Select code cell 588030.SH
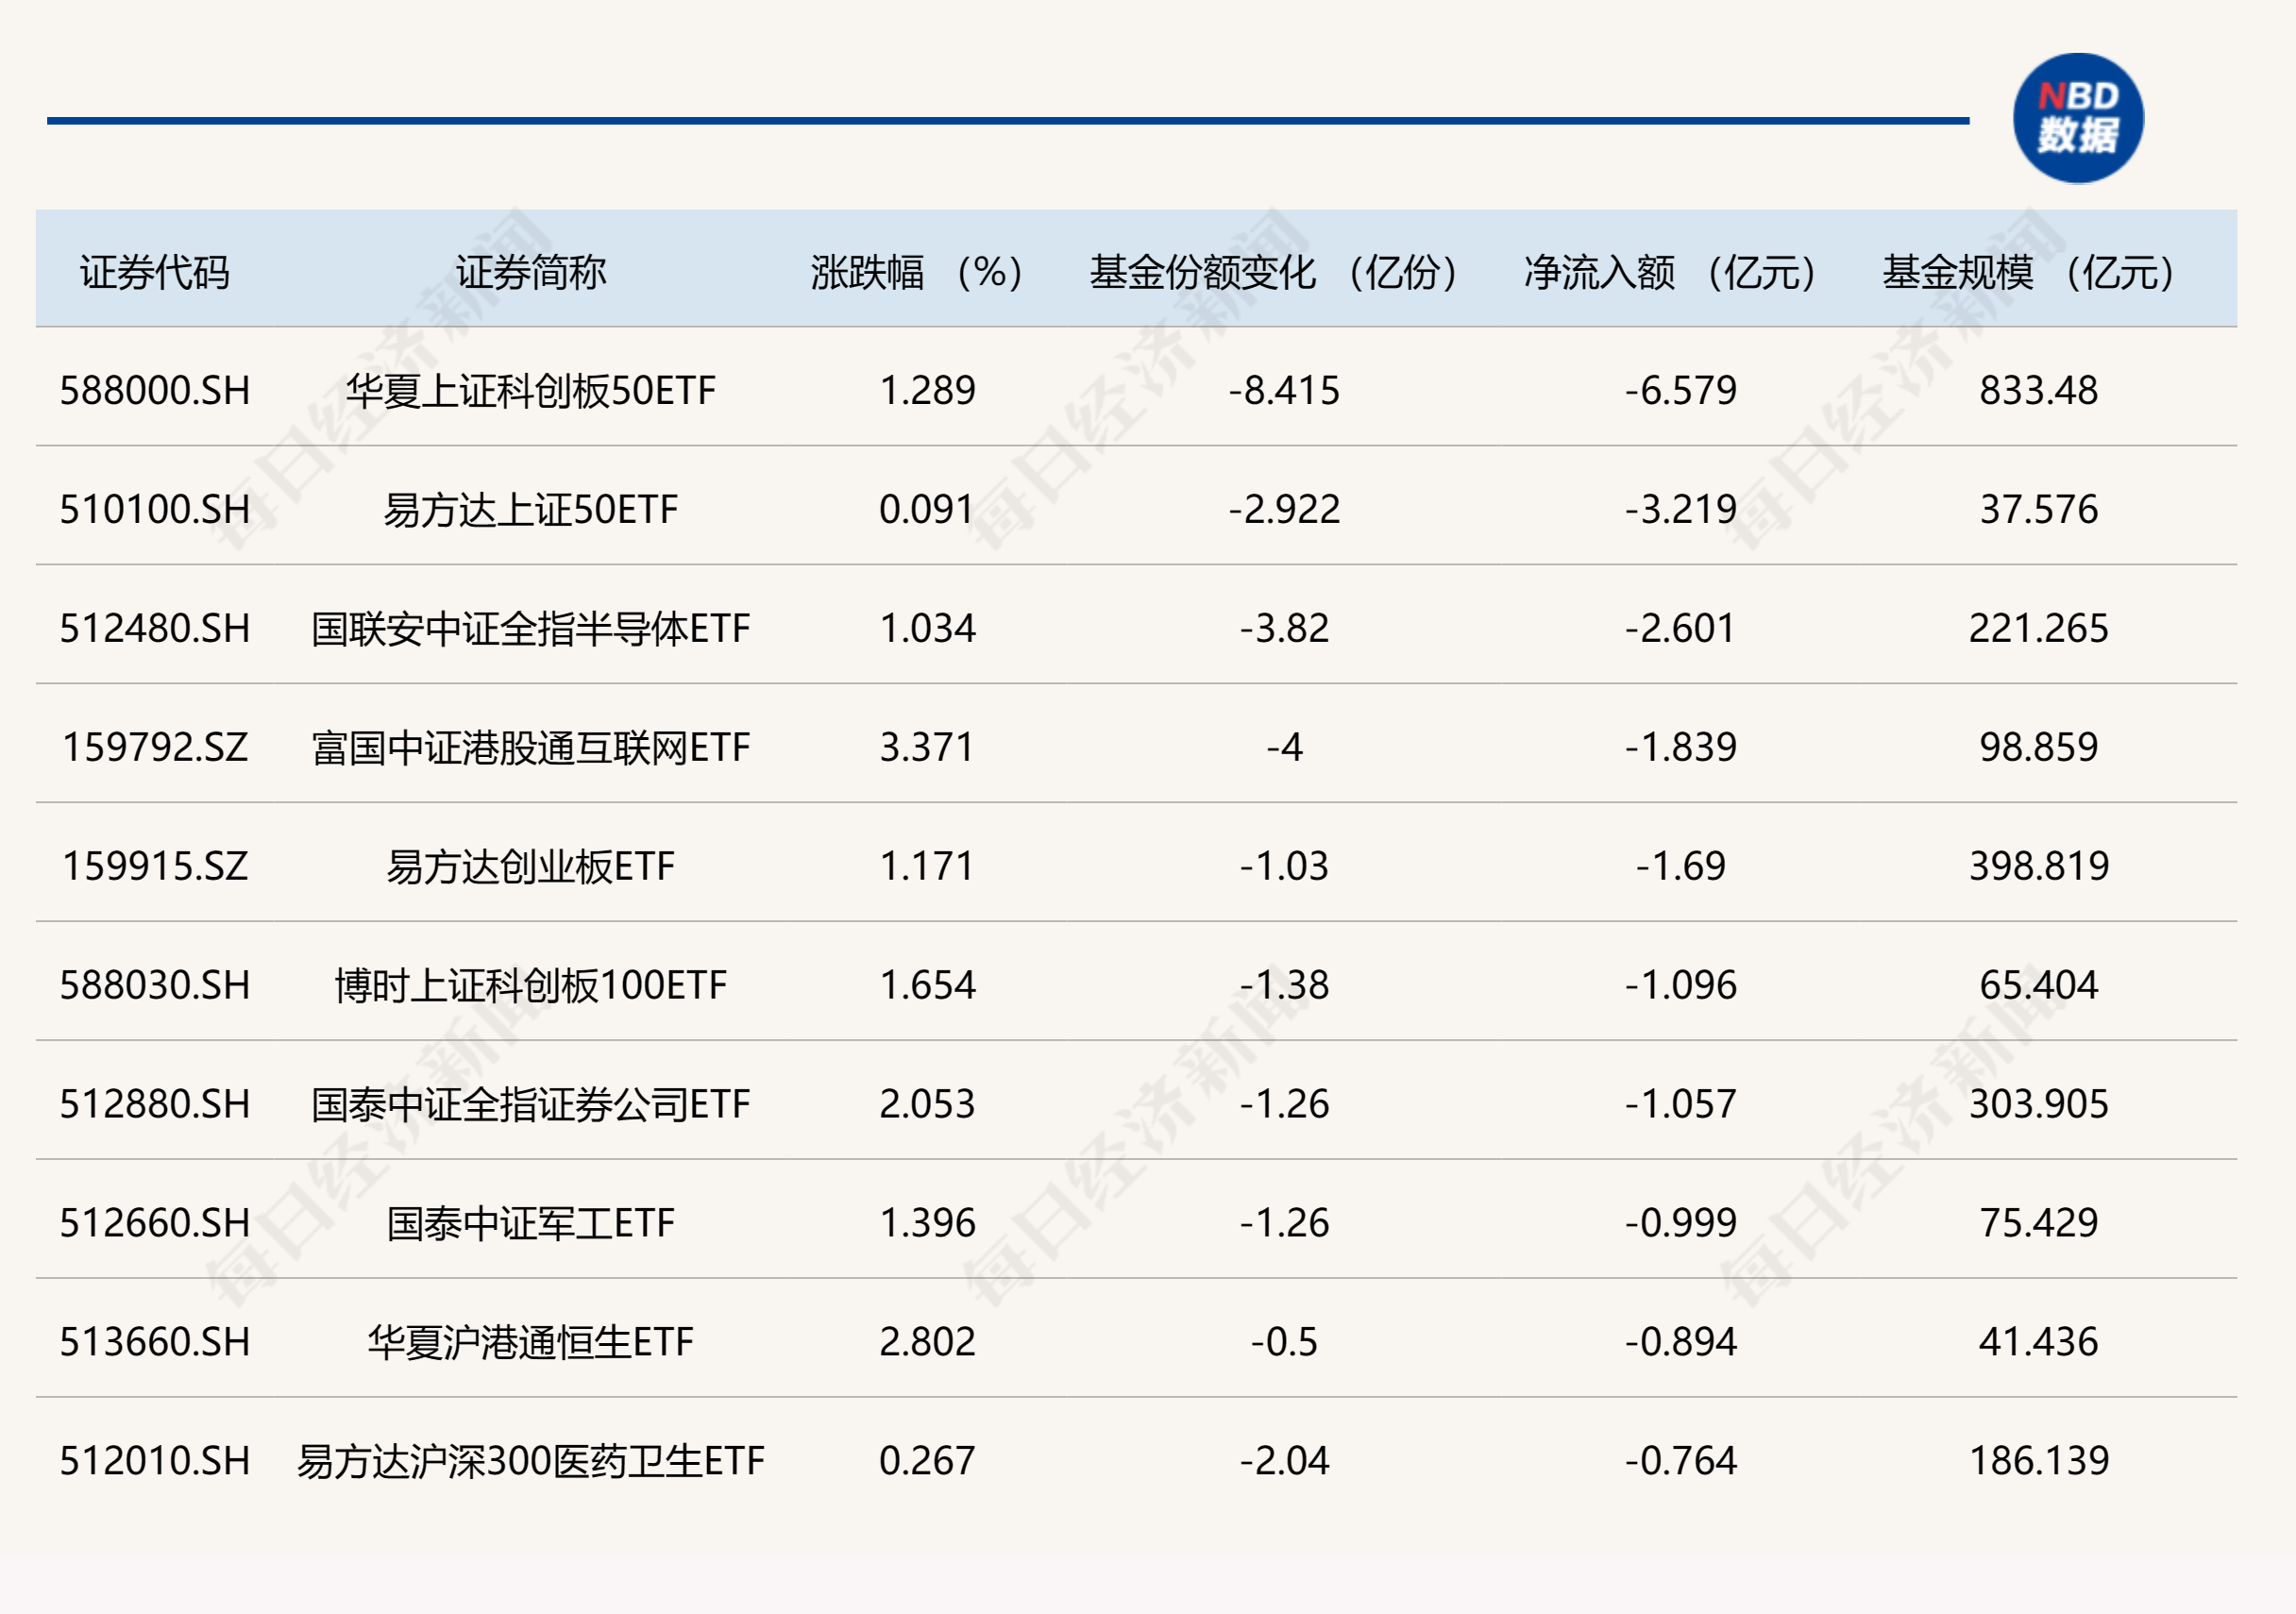Viewport: 2296px width, 1614px height. tap(155, 985)
